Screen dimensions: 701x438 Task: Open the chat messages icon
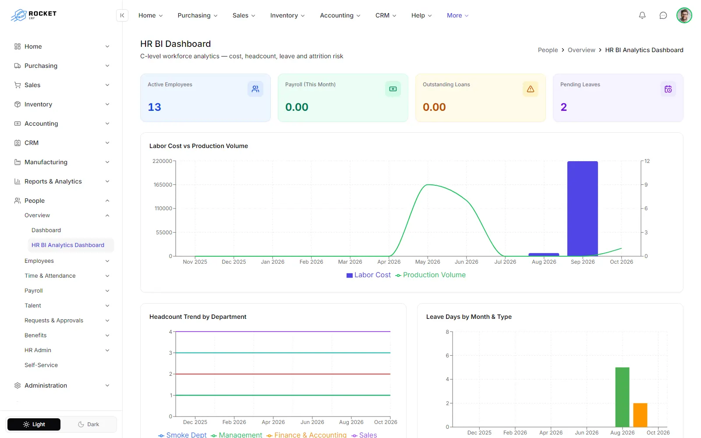[663, 15]
